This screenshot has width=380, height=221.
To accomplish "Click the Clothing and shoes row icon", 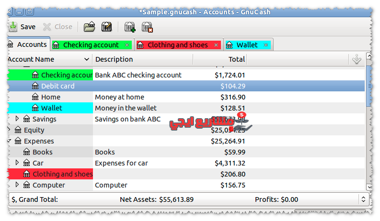I will click(27, 174).
